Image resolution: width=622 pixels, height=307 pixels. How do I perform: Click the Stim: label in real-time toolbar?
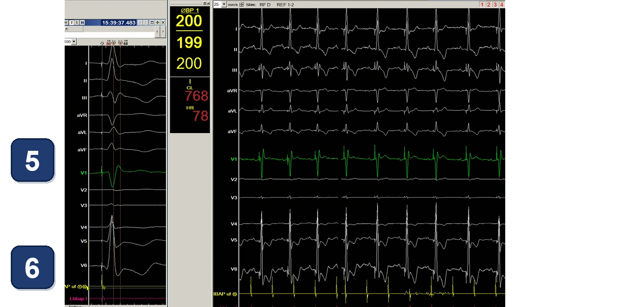pos(251,4)
